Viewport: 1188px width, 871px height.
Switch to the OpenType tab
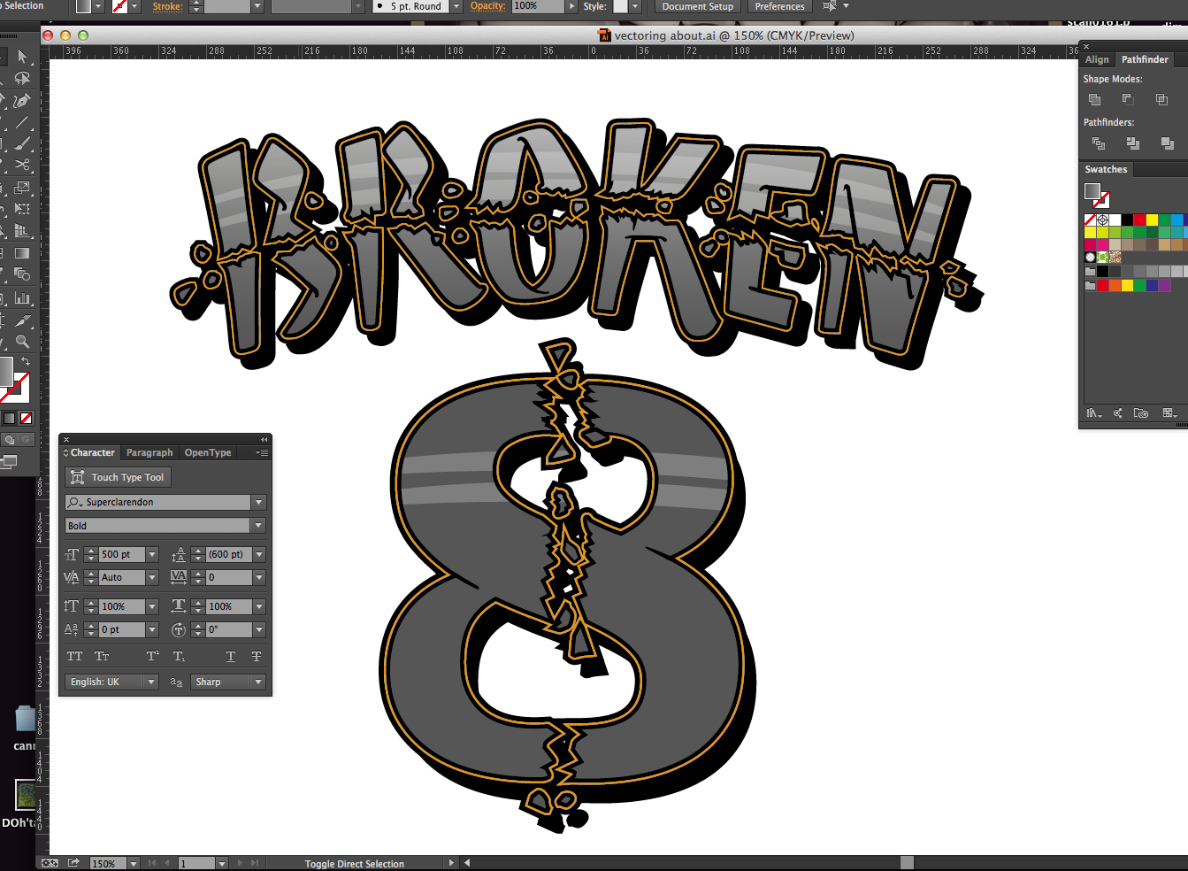tap(208, 452)
